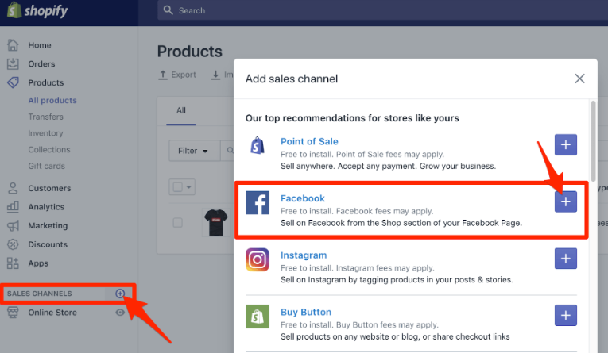The width and height of the screenshot is (608, 353).
Task: Click the Discounts percent badge icon
Action: coord(13,244)
